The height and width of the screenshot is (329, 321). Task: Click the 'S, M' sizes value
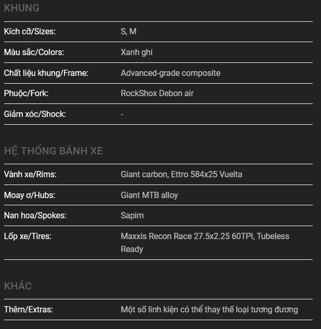point(129,32)
